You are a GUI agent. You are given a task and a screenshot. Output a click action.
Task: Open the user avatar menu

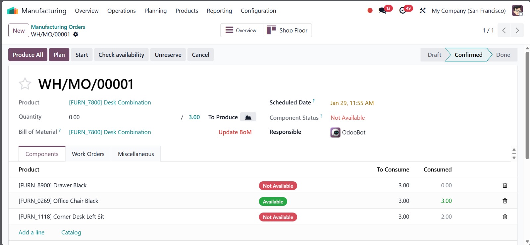[x=517, y=11]
